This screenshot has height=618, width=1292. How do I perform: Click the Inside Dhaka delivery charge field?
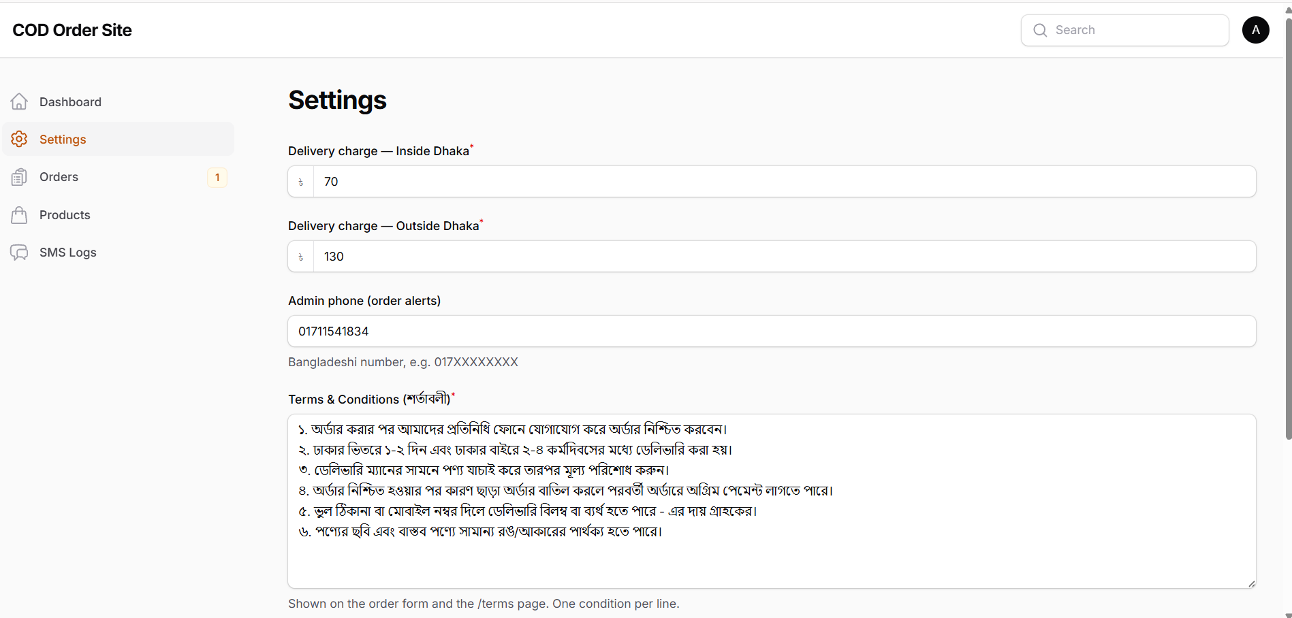pyautogui.click(x=784, y=182)
